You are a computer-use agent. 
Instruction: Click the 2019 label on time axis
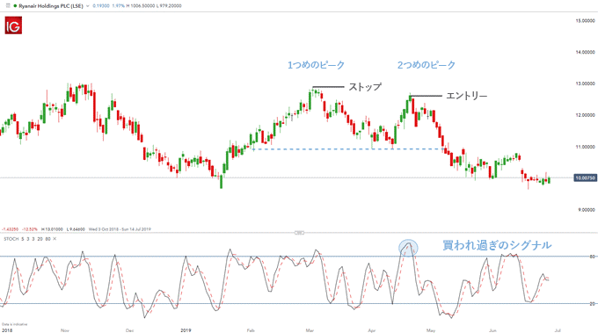186,330
